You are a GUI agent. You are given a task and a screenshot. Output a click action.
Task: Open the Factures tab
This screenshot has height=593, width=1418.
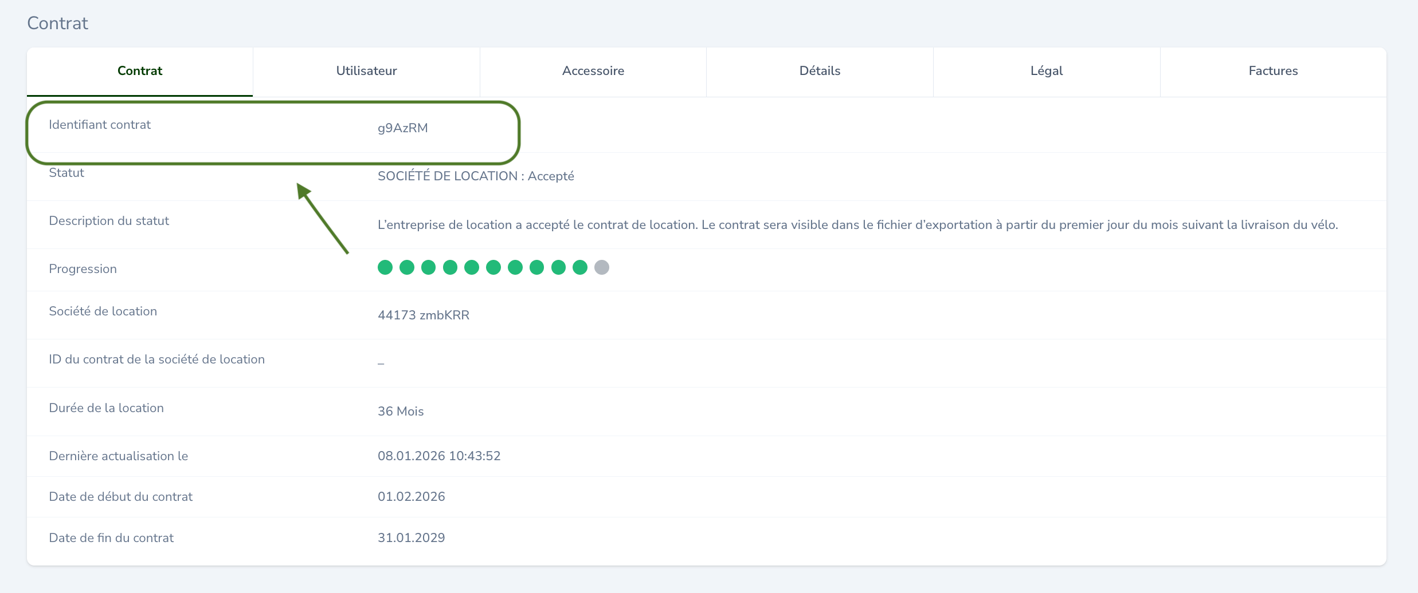click(1273, 71)
